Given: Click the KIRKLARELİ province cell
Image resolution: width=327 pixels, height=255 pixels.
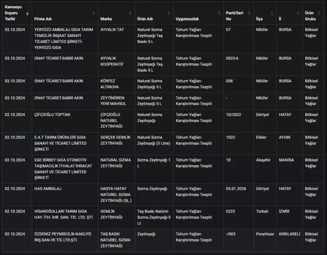Looking at the screenshot, I should tap(290, 234).
